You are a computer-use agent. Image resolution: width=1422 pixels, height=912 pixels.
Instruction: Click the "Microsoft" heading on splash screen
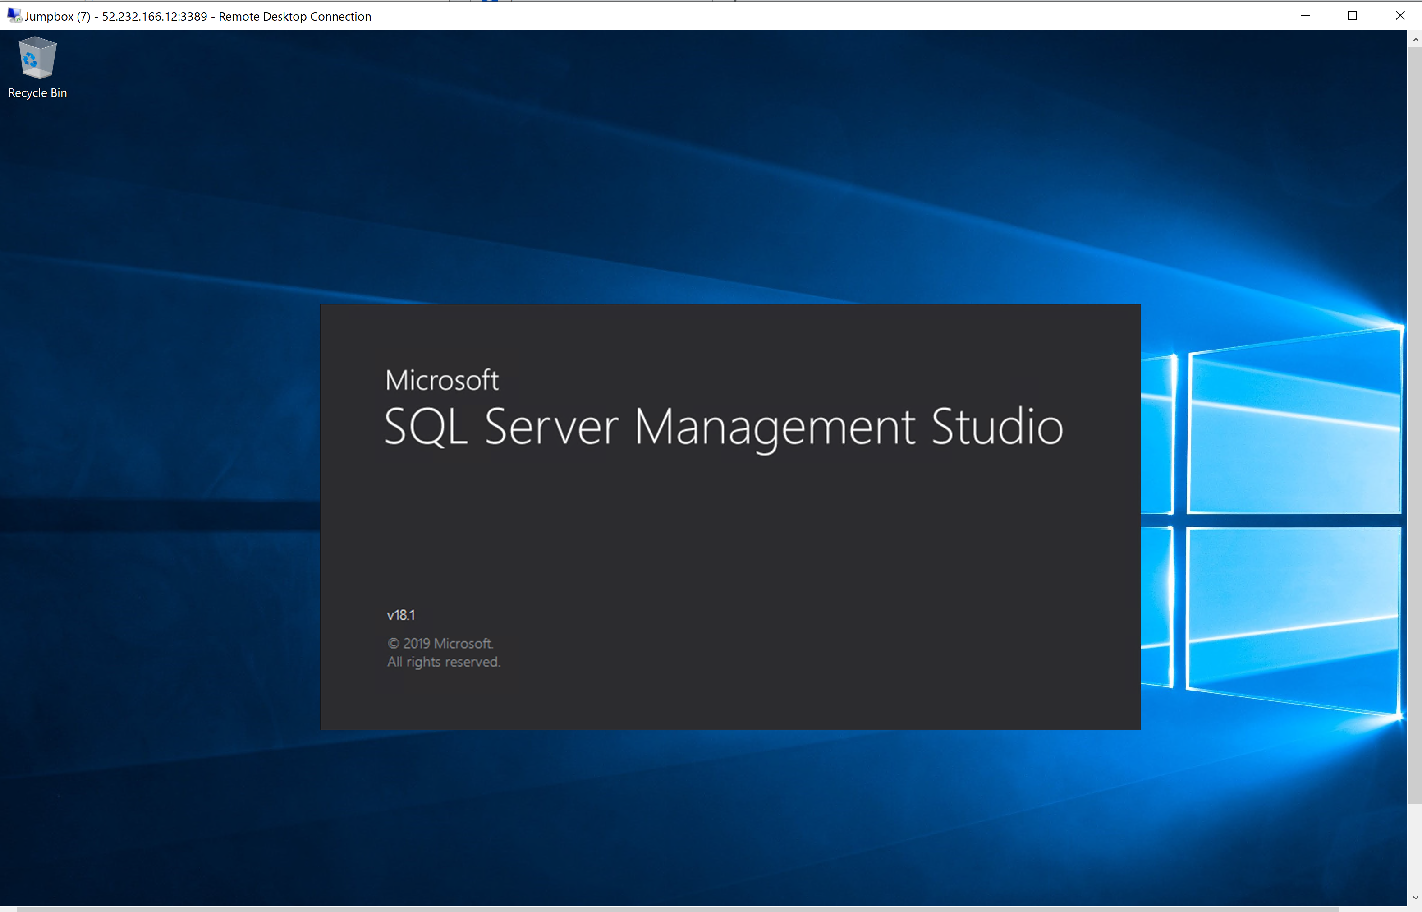442,380
